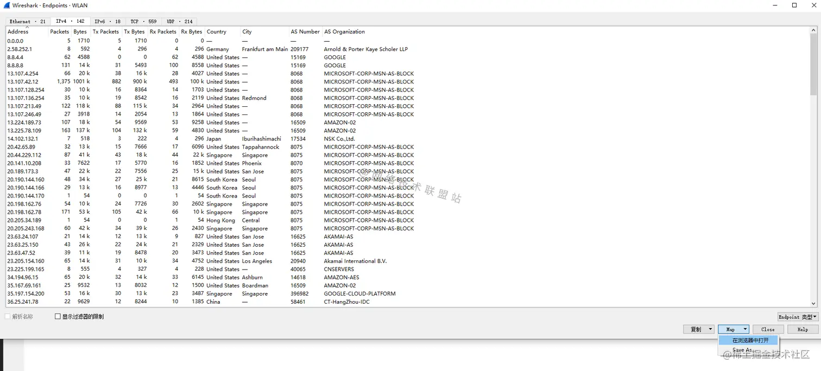Select the IPv4 · 142 tab
Image resolution: width=821 pixels, height=371 pixels.
coord(70,21)
